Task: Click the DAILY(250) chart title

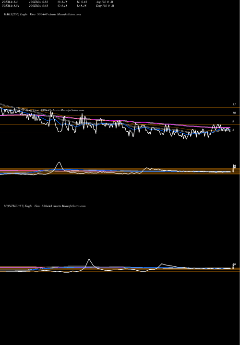Action: tap(42, 14)
